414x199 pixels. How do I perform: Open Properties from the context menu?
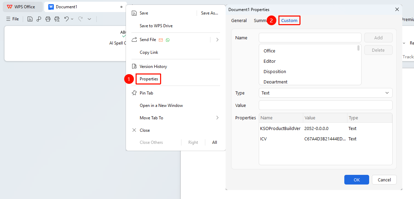point(149,79)
